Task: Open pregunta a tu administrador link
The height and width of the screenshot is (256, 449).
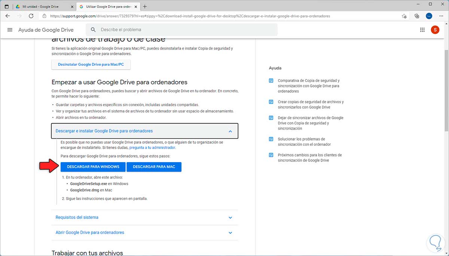Action: pyautogui.click(x=152, y=148)
